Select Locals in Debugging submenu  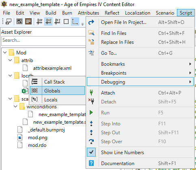(x=58, y=100)
